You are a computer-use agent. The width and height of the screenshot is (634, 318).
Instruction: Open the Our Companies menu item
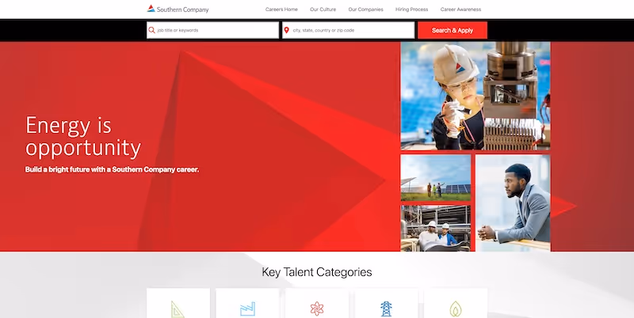pyautogui.click(x=366, y=9)
